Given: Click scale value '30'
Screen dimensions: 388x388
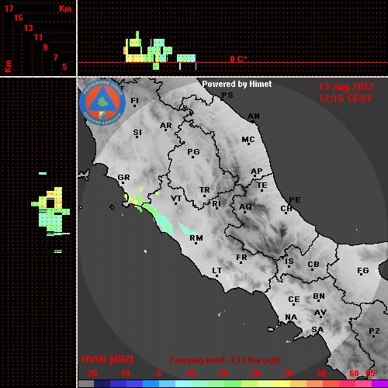Looking at the screenshot, I should 255,373.
